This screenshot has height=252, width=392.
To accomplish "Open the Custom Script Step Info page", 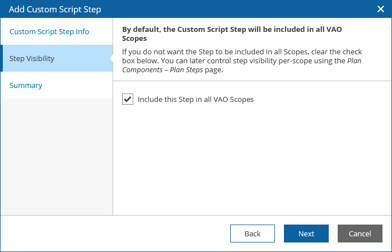I will click(x=49, y=31).
